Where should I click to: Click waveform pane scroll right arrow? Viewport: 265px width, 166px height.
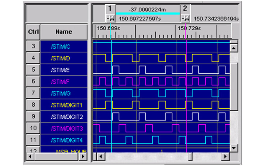[226, 156]
